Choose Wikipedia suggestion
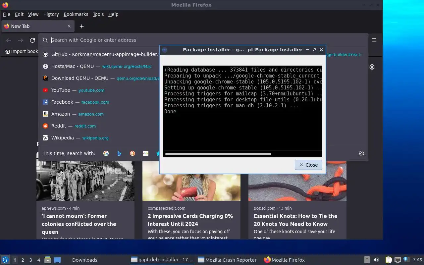Screen dimensions: 424x265 click(99, 138)
